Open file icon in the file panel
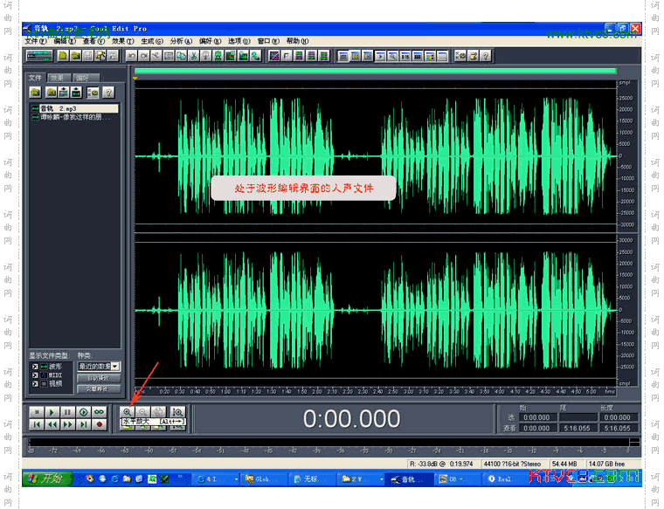Viewport: 664px width, 509px height. [36, 93]
